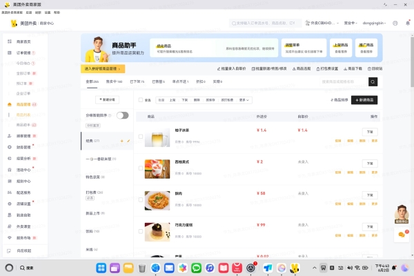This screenshot has width=414, height=276.
Task: Tick checkbox for 柚子冰茶 product
Action: [141, 137]
